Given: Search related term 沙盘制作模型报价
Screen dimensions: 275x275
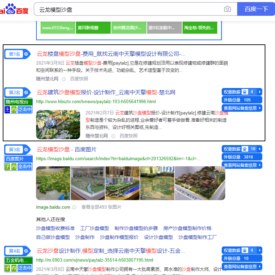Looking at the screenshot, I should [119, 237].
